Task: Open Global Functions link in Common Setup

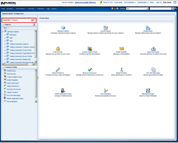Action: click(13, 92)
